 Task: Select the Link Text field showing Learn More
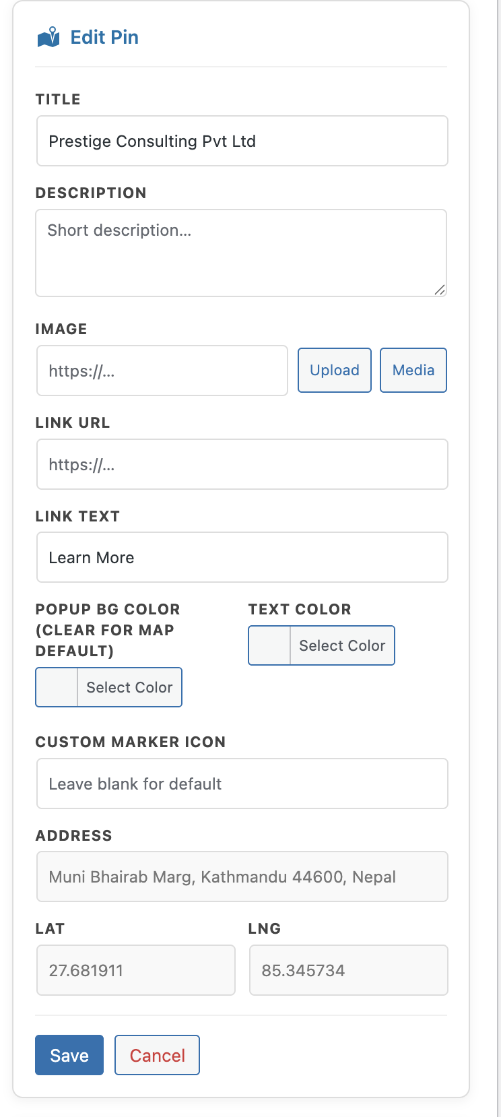[x=242, y=557]
